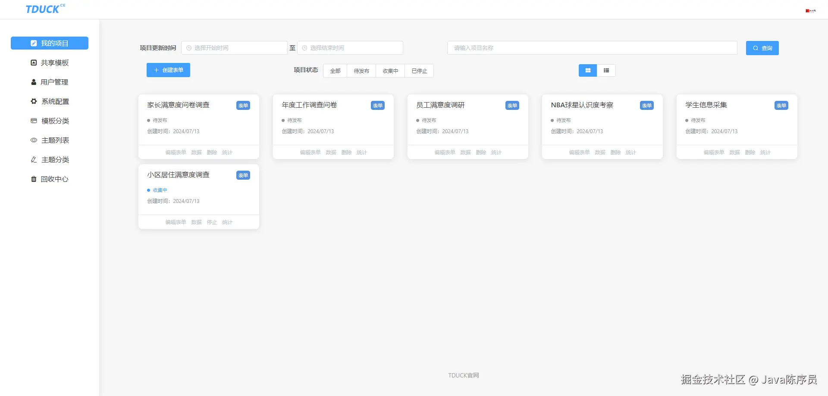
Task: Select the 收集中 status filter
Action: pyautogui.click(x=390, y=71)
